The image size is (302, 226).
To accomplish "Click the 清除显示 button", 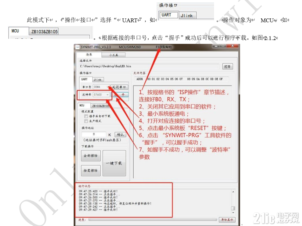I will [227, 220].
